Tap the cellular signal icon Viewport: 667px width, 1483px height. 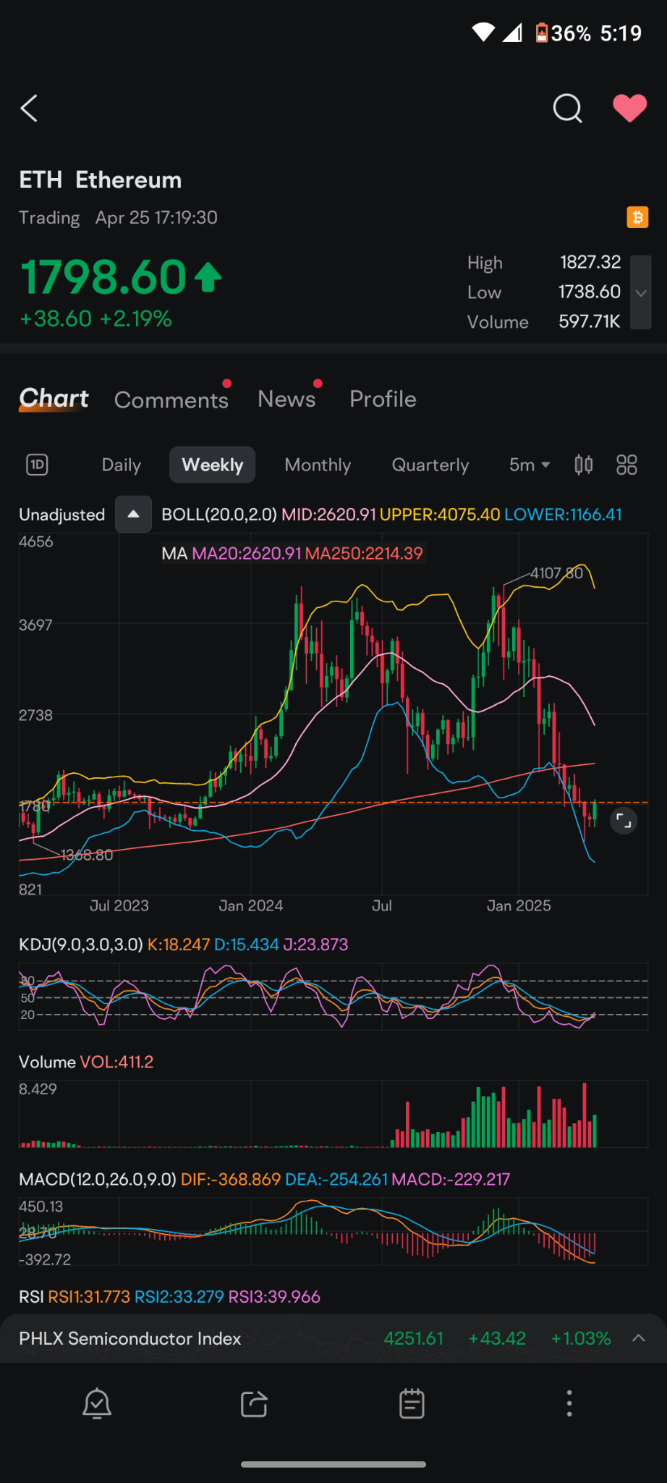[512, 33]
